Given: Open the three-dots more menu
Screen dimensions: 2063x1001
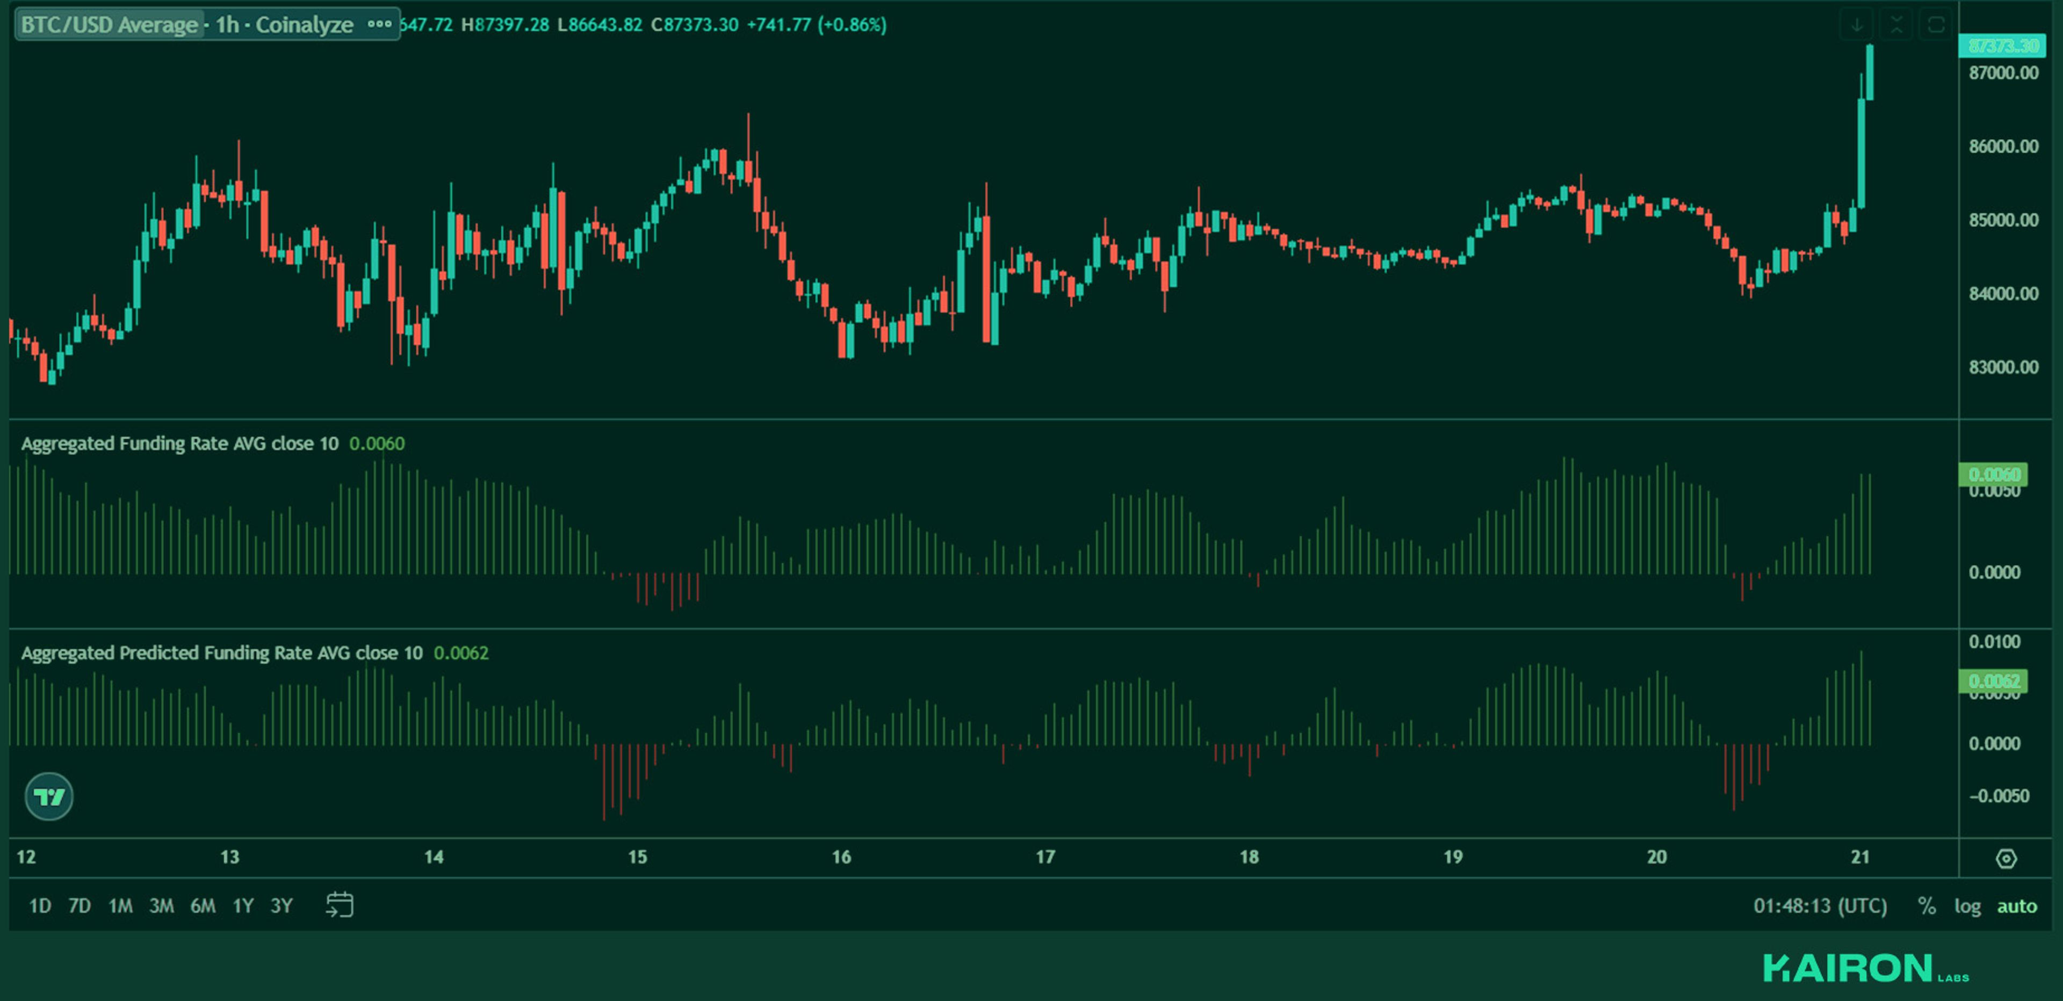Looking at the screenshot, I should click(x=380, y=24).
